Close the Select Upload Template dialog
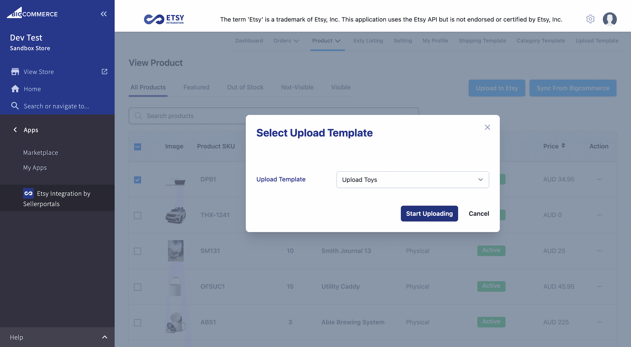This screenshot has width=631, height=347. click(487, 127)
